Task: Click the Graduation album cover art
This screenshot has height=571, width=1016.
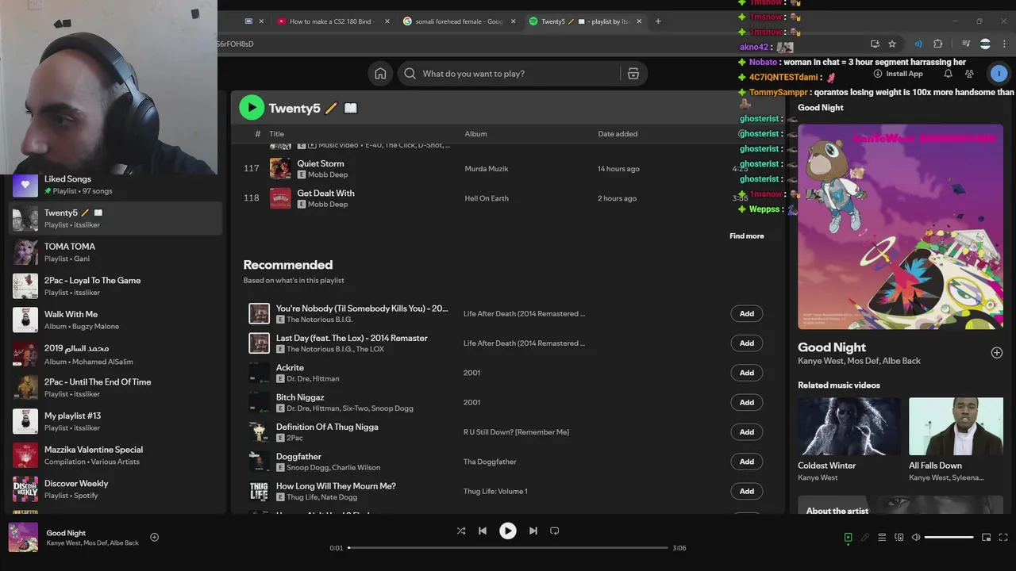Action: coord(900,227)
